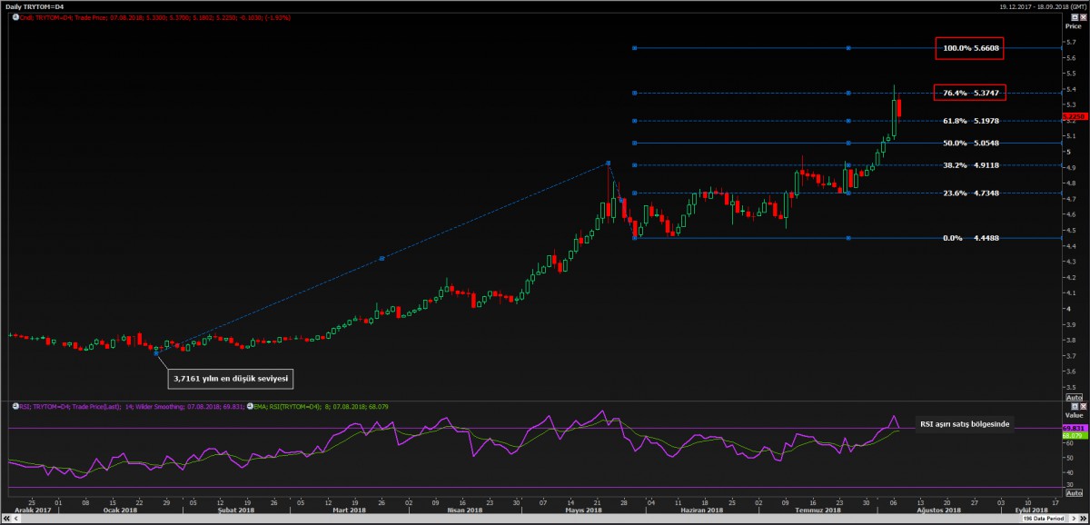Toggle Auto scaling on the price axis
The width and height of the screenshot is (1090, 525).
(1073, 397)
